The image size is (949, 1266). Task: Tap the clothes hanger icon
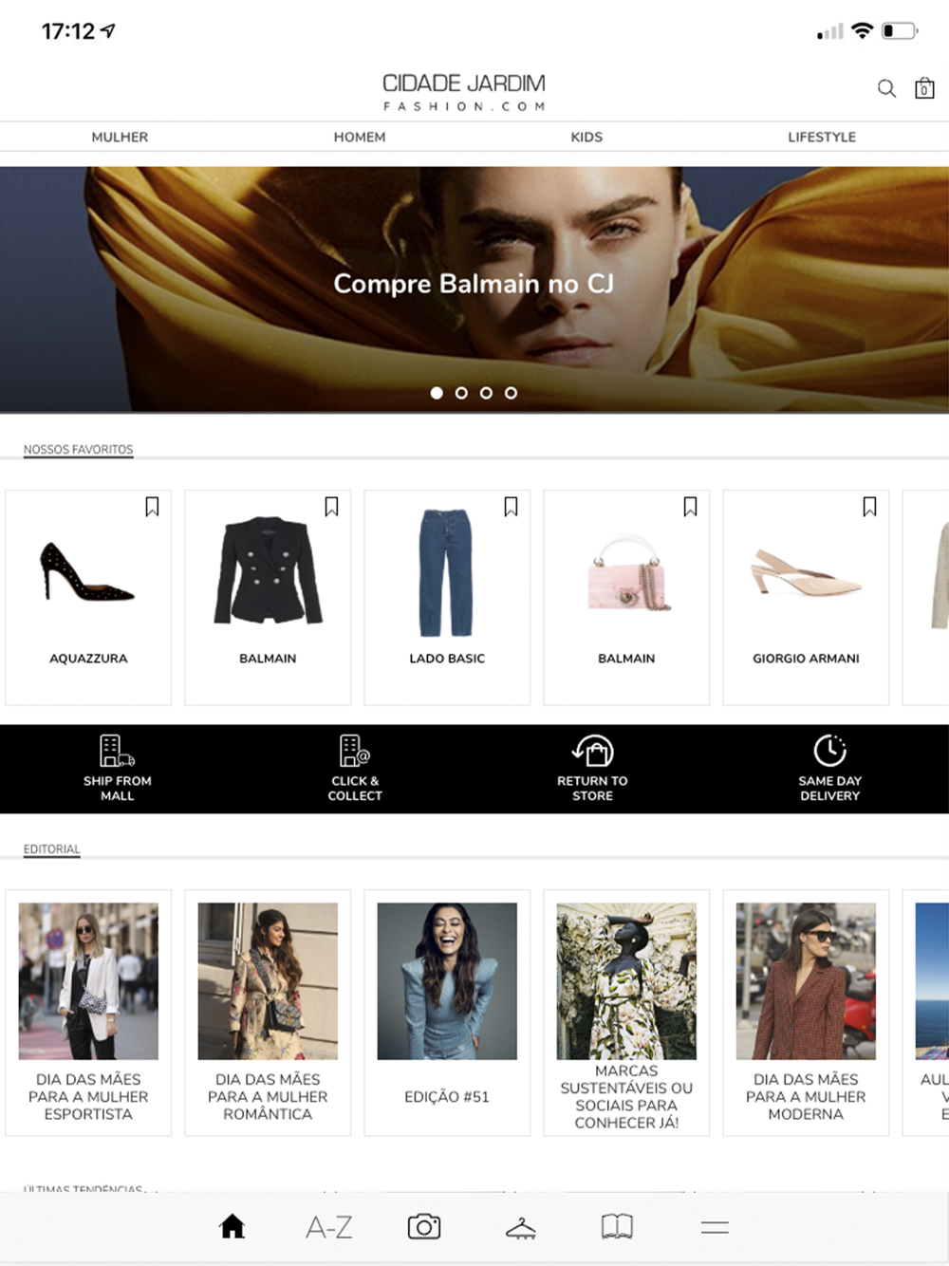tap(520, 1228)
